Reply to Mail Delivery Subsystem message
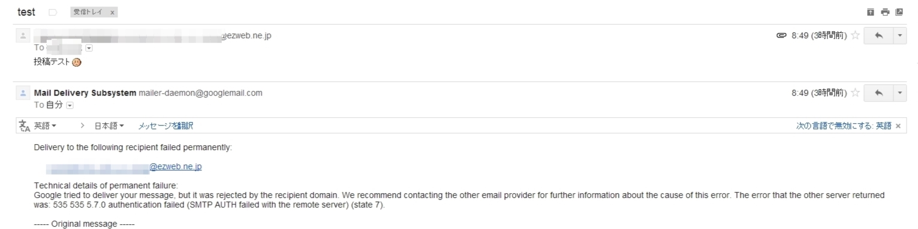Viewport: 918px width, 229px height. [x=877, y=94]
